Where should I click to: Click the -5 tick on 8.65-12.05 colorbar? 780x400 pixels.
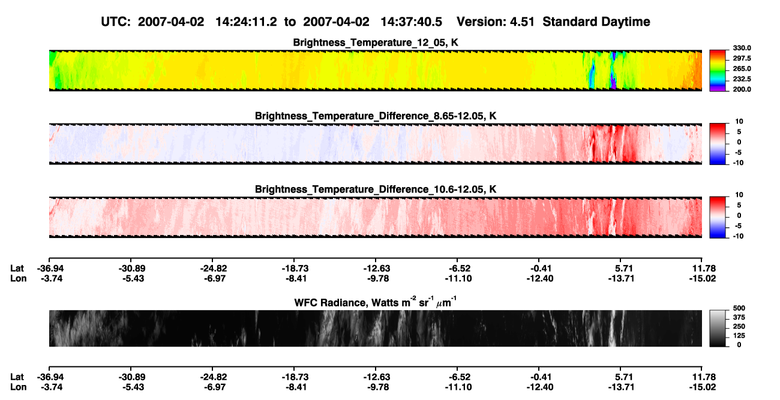point(738,152)
